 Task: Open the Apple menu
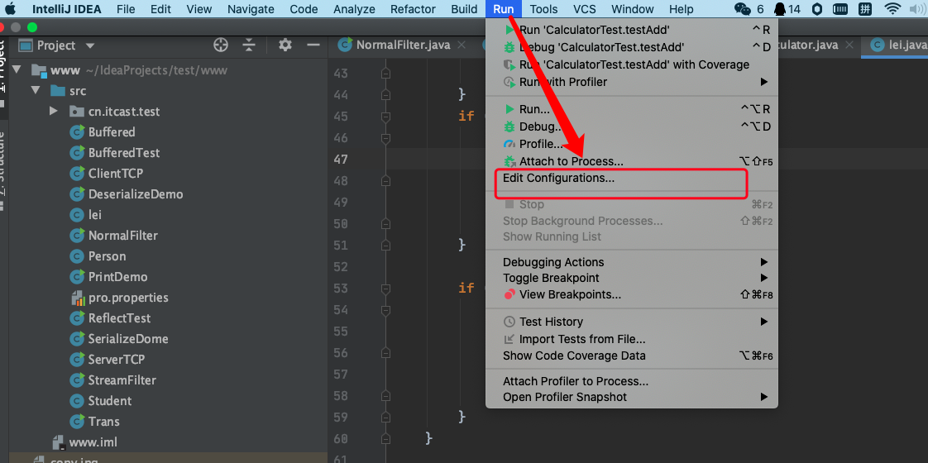pos(12,9)
